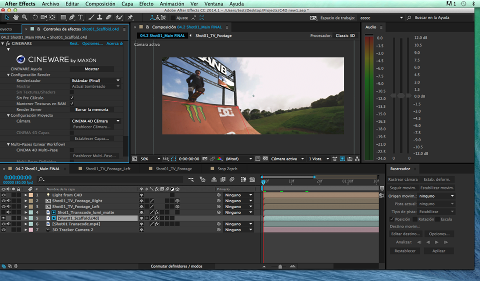Image resolution: width=480 pixels, height=281 pixels.
Task: Switch to Stop Zqtch timeline tab
Action: (x=227, y=169)
